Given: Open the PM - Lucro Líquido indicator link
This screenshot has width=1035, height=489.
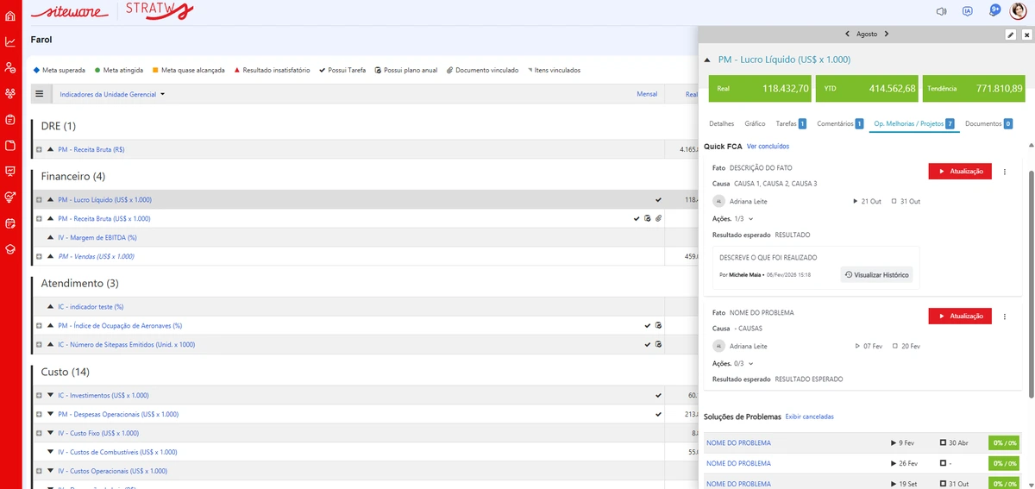Looking at the screenshot, I should coord(104,200).
